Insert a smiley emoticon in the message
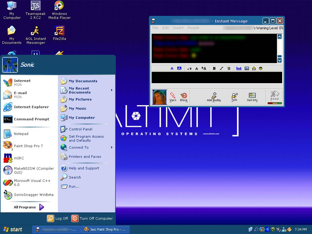This screenshot has width=312, height=234. pyautogui.click(x=261, y=69)
